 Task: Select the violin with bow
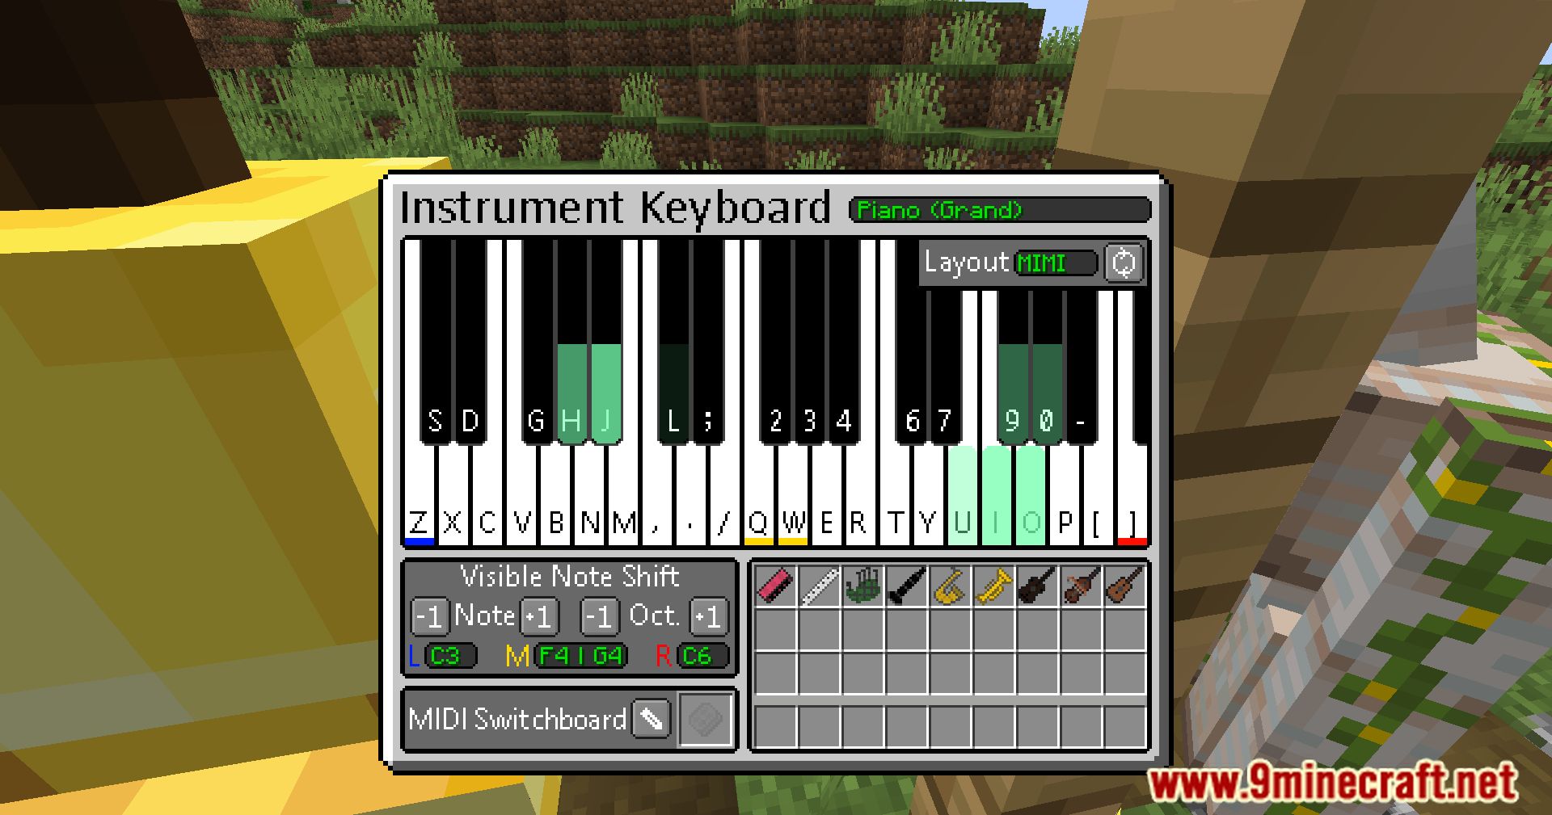[1081, 586]
